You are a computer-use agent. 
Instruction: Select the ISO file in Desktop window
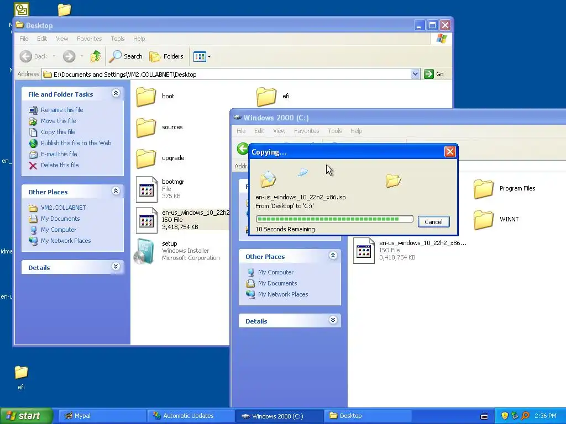(x=146, y=220)
